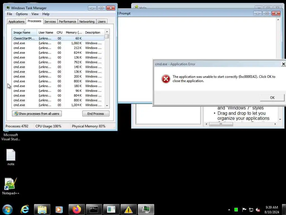Switch to Firefox on the taskbar
The height and width of the screenshot is (215, 286).
coord(77,209)
